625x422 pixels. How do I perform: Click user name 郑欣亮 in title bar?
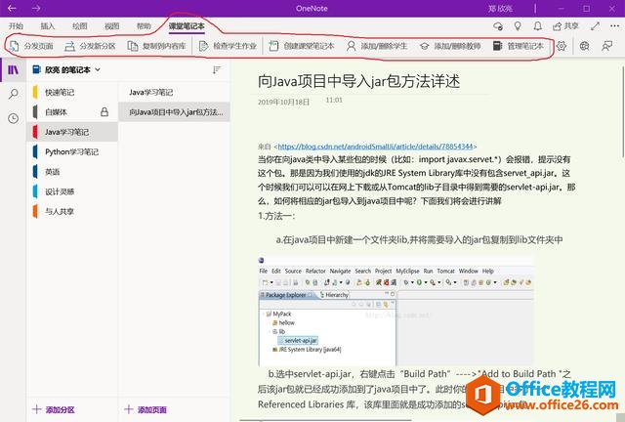500,9
